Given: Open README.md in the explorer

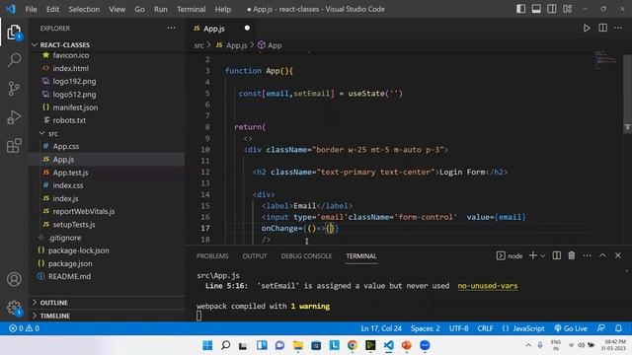Looking at the screenshot, I should 69,276.
